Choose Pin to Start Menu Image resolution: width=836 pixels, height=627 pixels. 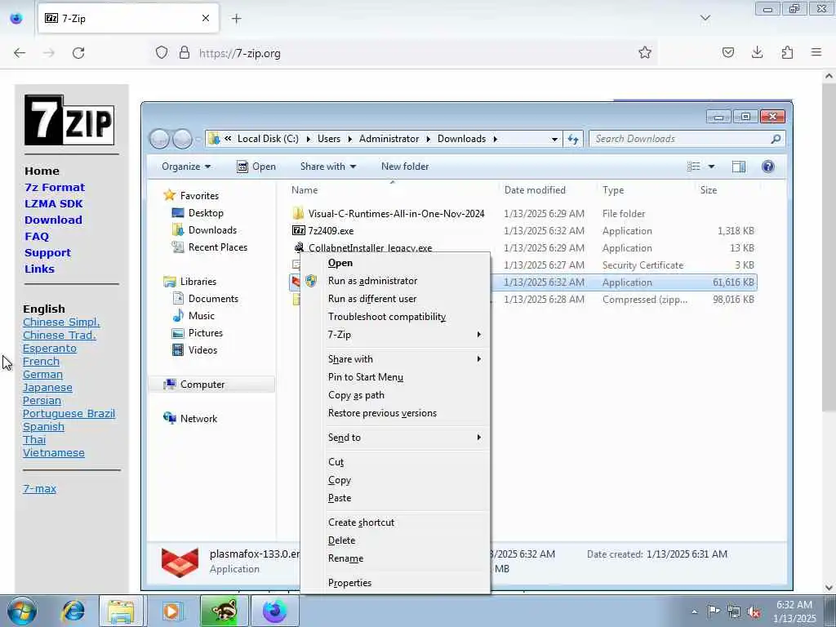[x=394, y=377]
